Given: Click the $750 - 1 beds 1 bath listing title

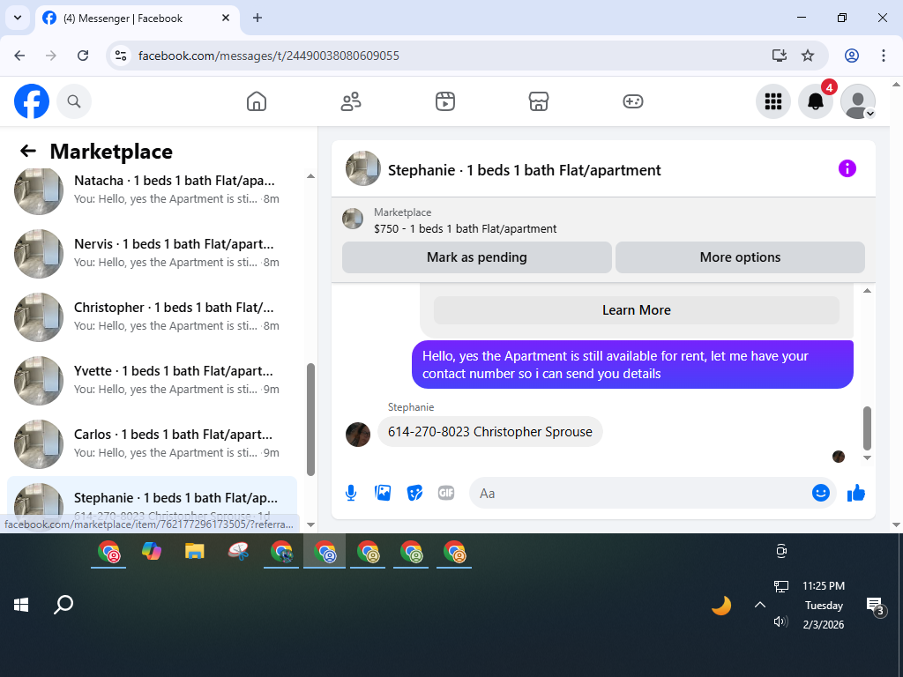Looking at the screenshot, I should click(466, 228).
